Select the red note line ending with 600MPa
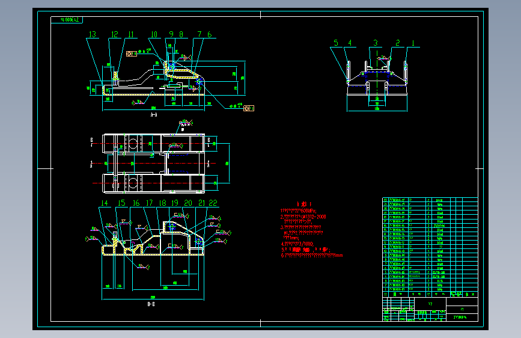The width and height of the screenshot is (521, 338). 299,211
